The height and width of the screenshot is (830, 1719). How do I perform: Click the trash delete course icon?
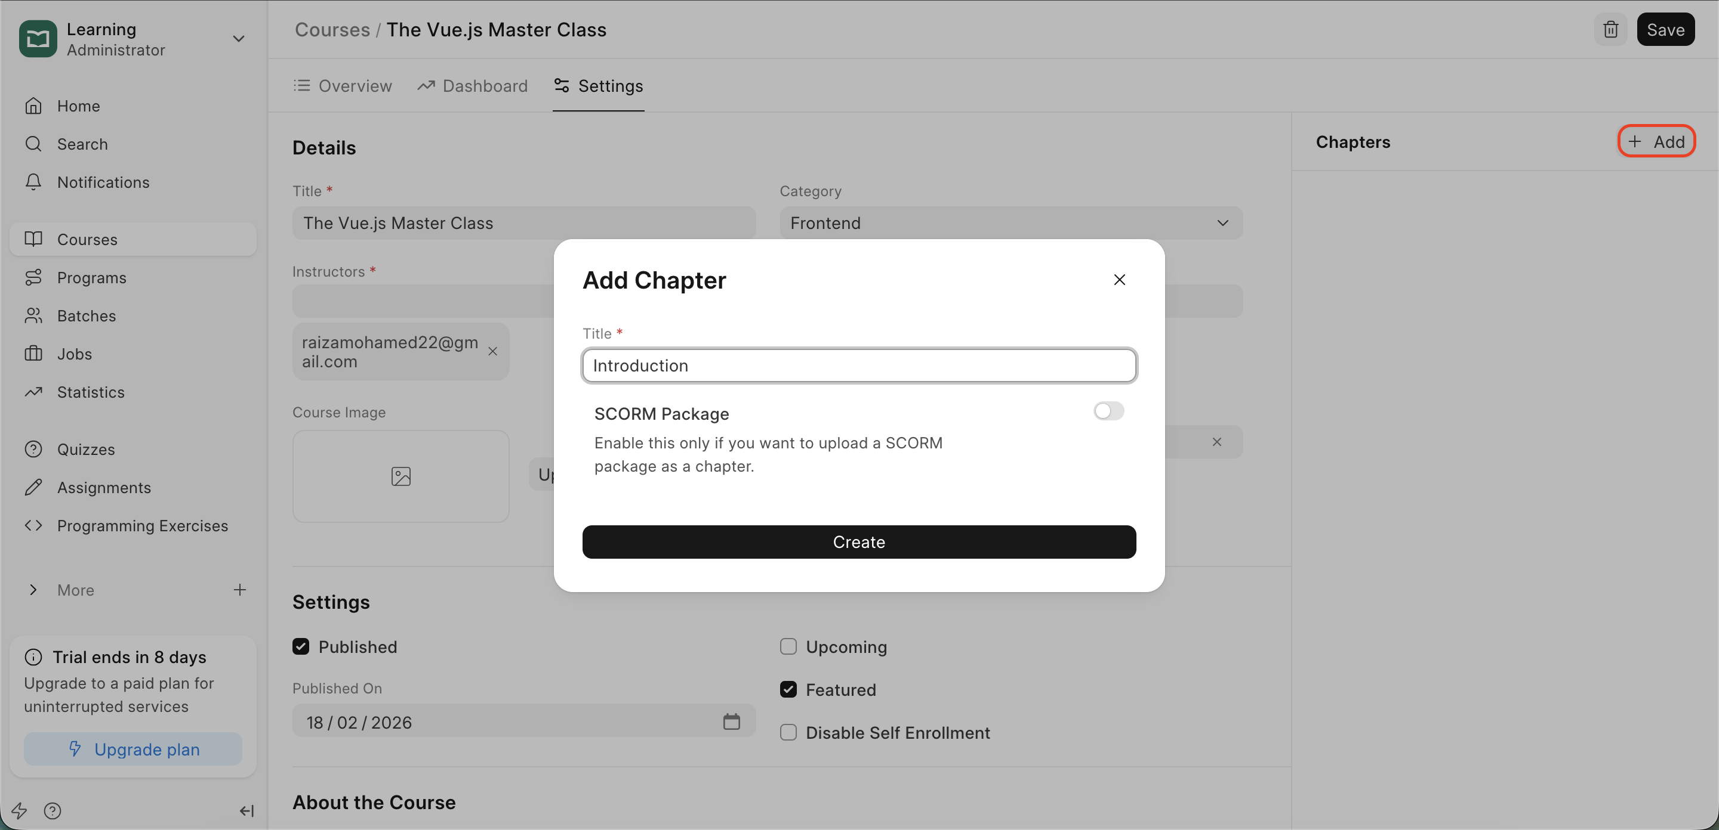coord(1610,29)
